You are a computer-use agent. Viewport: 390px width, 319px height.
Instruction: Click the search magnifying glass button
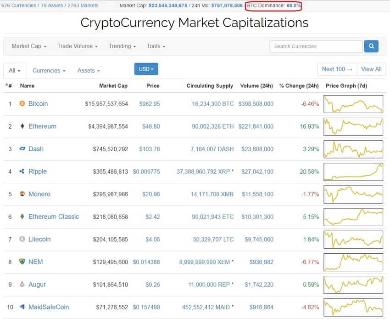[371, 46]
